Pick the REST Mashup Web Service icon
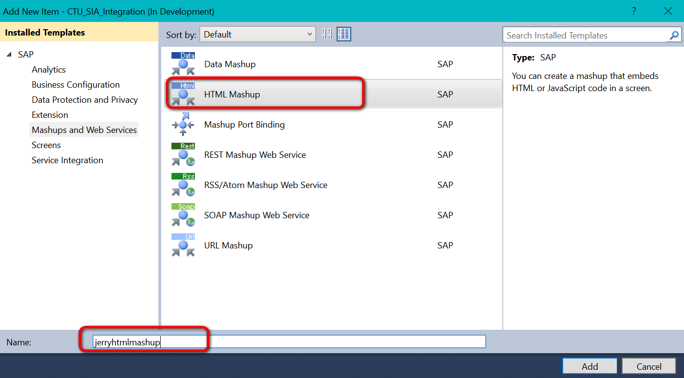684x378 pixels. (183, 154)
